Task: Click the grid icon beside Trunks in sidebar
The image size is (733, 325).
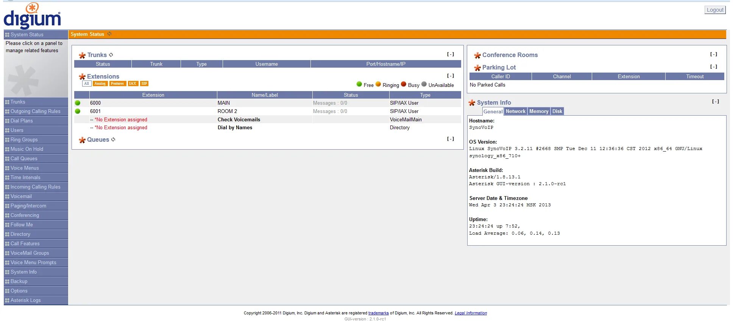Action: click(7, 102)
